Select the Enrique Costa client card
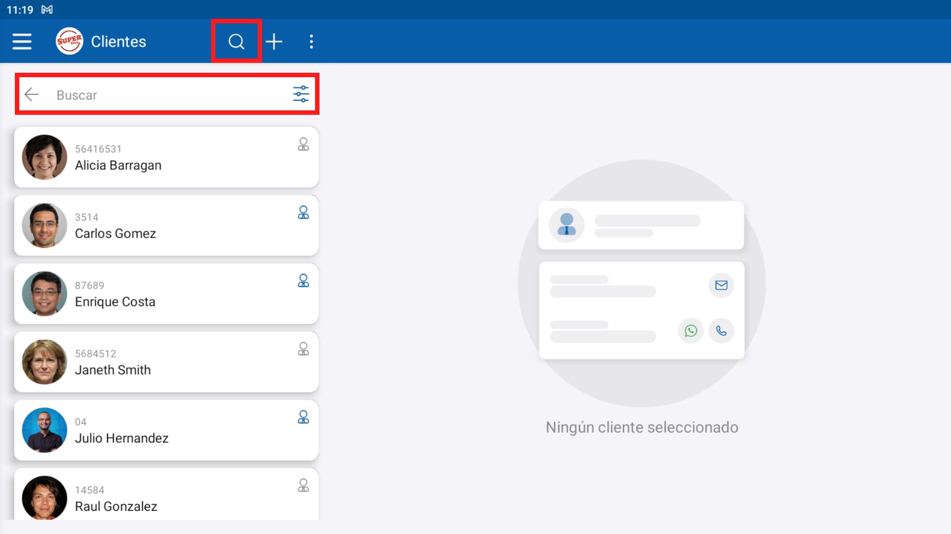 click(x=166, y=293)
